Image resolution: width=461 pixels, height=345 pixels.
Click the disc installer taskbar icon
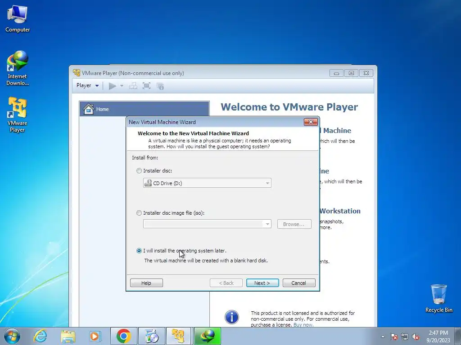pos(151,336)
